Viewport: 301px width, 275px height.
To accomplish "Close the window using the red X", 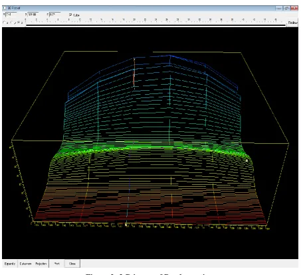I will (x=294, y=8).
